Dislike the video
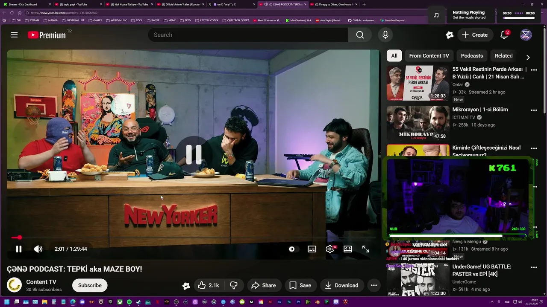Image resolution: width=547 pixels, height=307 pixels. click(234, 285)
